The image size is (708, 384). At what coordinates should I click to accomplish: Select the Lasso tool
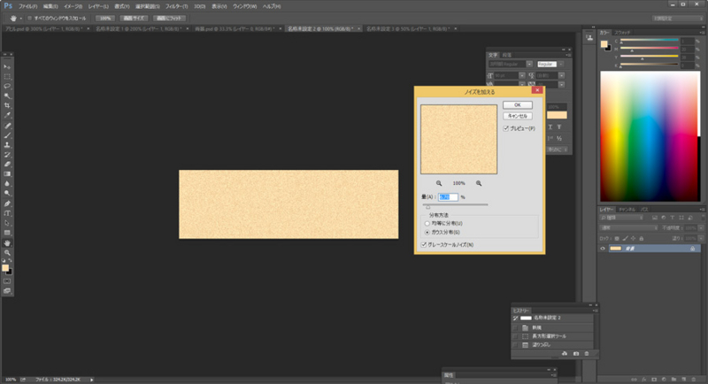pyautogui.click(x=7, y=86)
